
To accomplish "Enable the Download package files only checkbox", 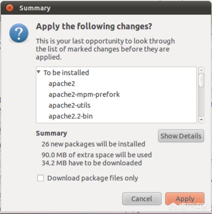I will click(x=40, y=178).
